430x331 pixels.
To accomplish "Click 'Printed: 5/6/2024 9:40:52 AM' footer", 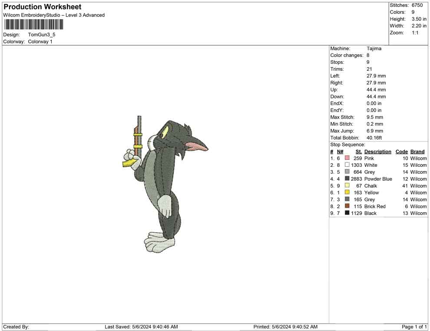I will tap(285, 327).
